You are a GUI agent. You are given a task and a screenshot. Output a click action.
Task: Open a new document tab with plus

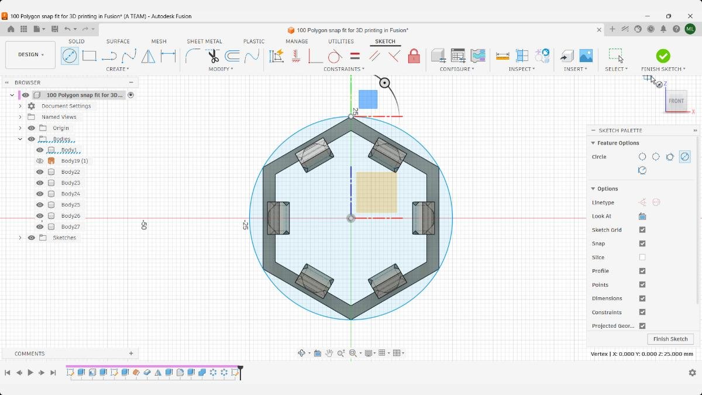pyautogui.click(x=612, y=29)
